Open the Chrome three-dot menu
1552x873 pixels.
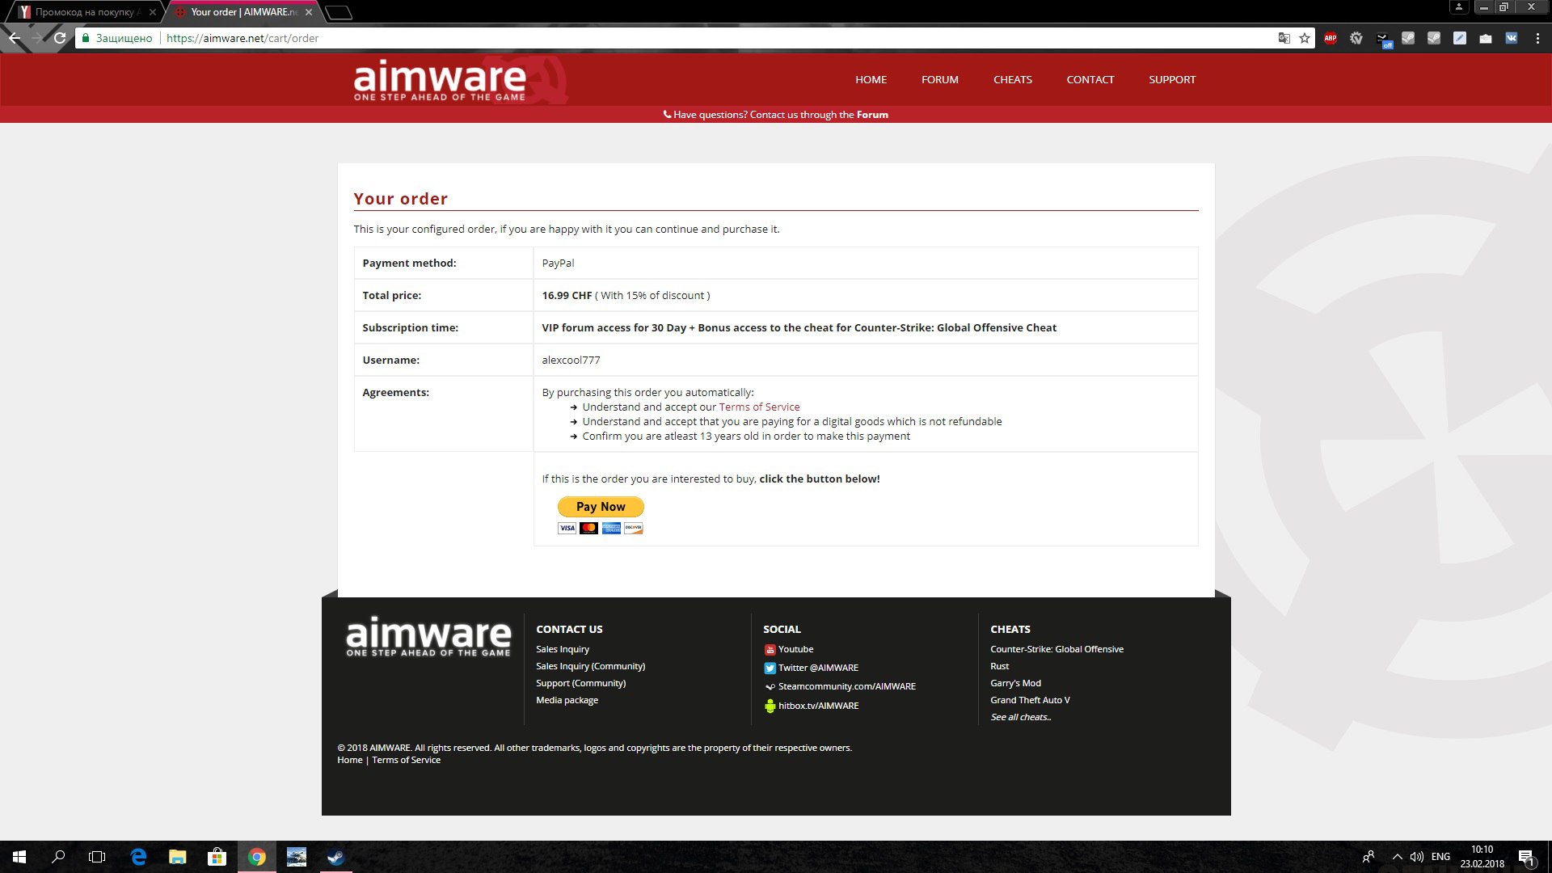pos(1537,38)
